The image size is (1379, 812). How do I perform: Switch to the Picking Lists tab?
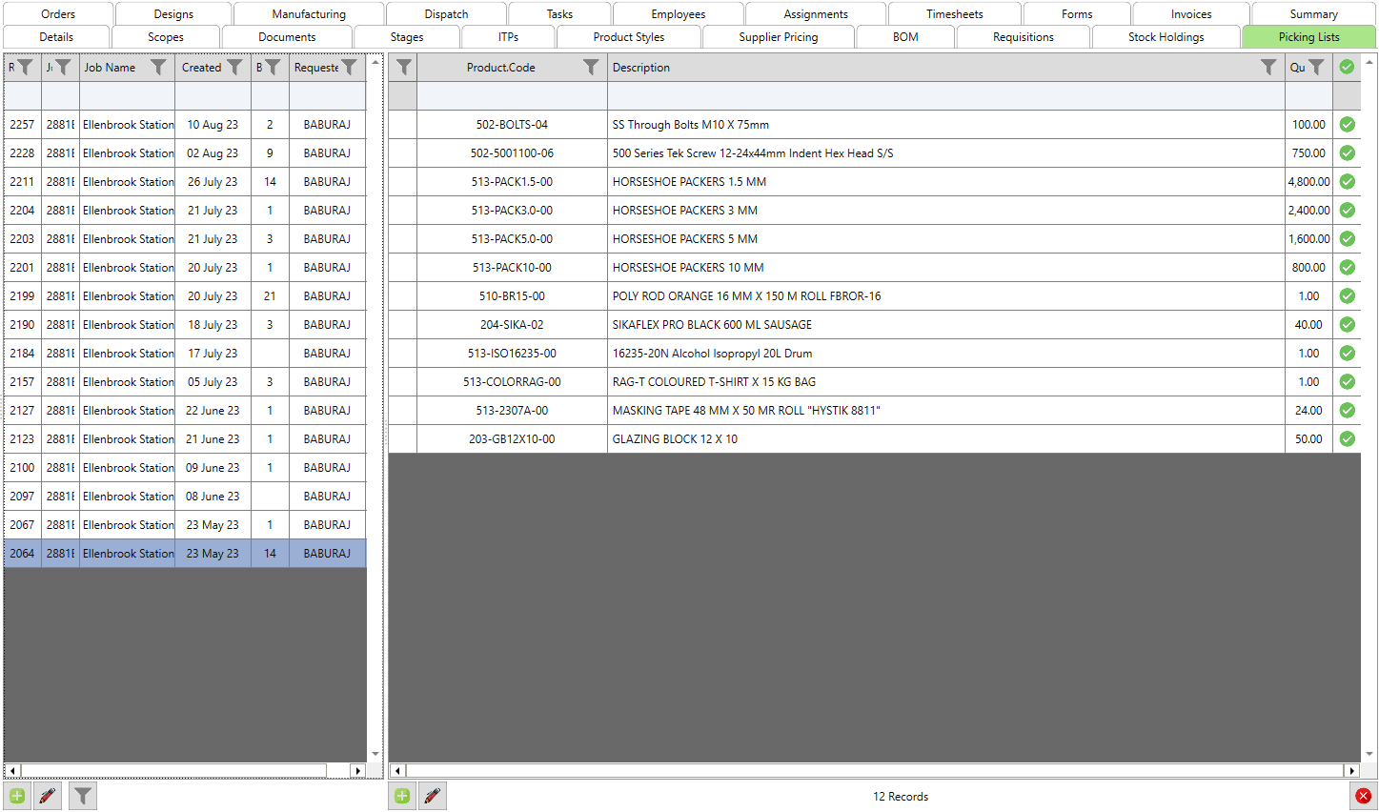pos(1308,36)
